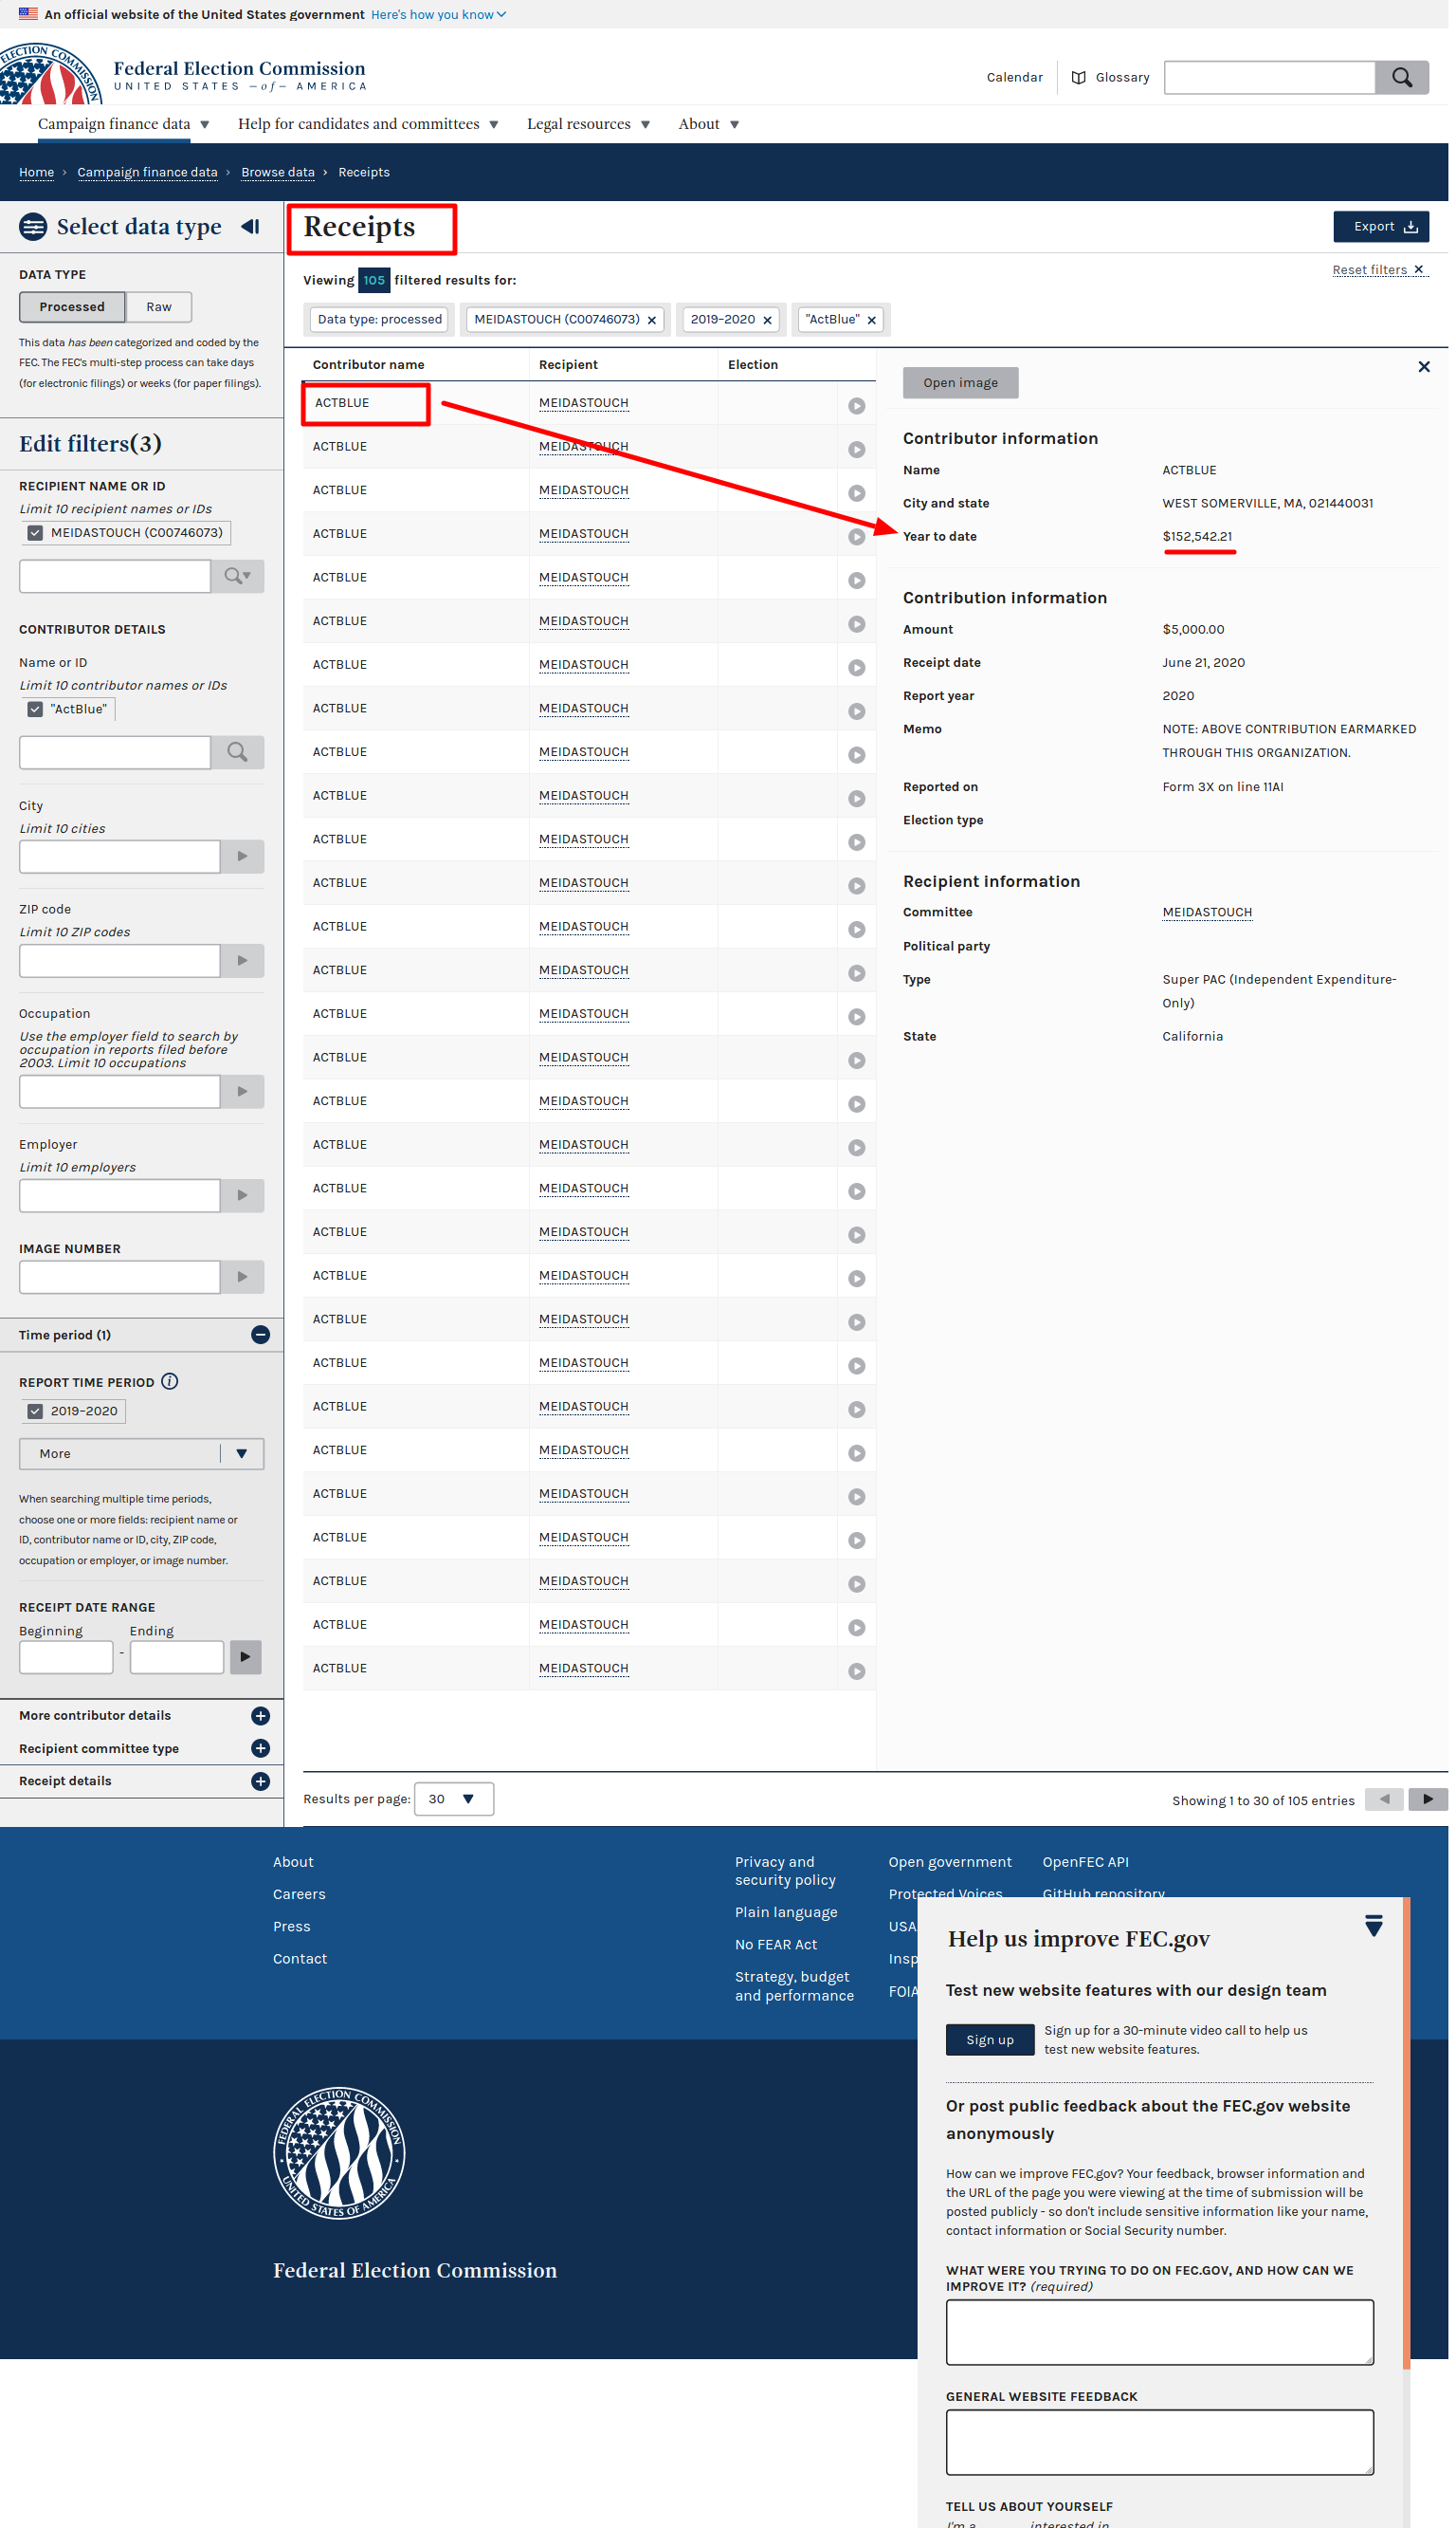Open details for the second ACTBLUE row
The image size is (1456, 2528).
click(x=857, y=451)
